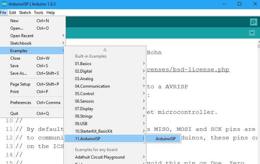Click the word microcontroller in the comment
Screen dimensions: 260x164
[186, 112]
